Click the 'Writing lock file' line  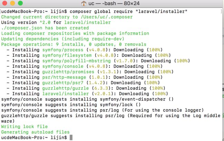pyautogui.click(x=24, y=127)
